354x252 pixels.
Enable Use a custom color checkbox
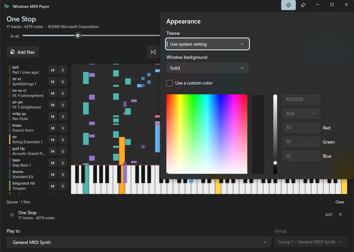[169, 83]
